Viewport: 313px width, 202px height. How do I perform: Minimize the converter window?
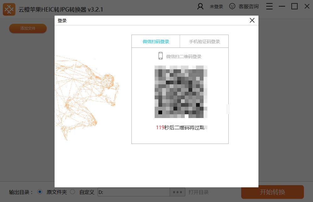[x=282, y=6]
